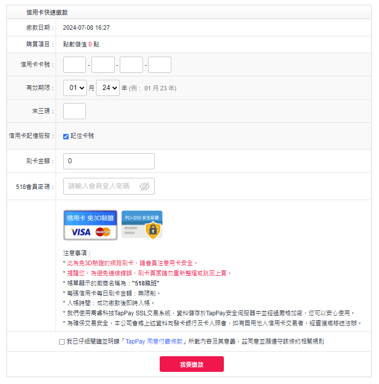Click the PCI-DSS security certification badge

tap(142, 225)
